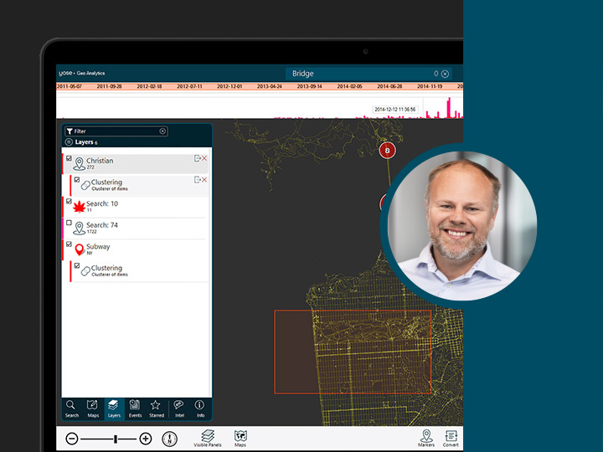Open Visible Panels in bottom toolbar
The width and height of the screenshot is (603, 452).
[208, 438]
